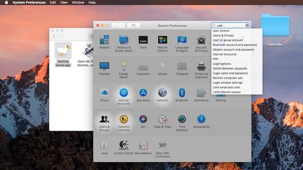Select 'Open Me To...' file in Finder
The image size is (303, 170).
pos(85,55)
